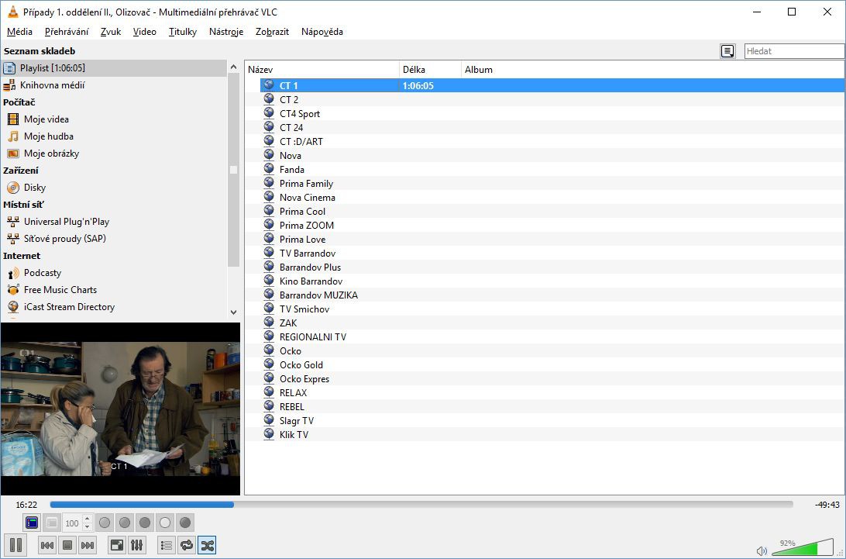Screen dimensions: 846x559
Task: Click the sidebar scroll down arrow
Action: pos(234,312)
